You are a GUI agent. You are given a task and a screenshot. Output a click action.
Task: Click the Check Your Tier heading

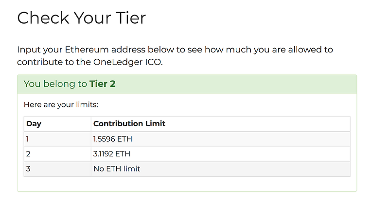click(81, 18)
